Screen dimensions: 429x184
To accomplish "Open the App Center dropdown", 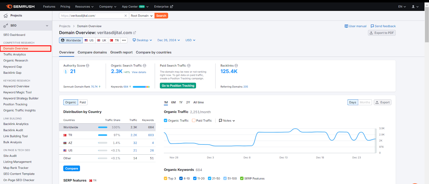I will pyautogui.click(x=135, y=7).
